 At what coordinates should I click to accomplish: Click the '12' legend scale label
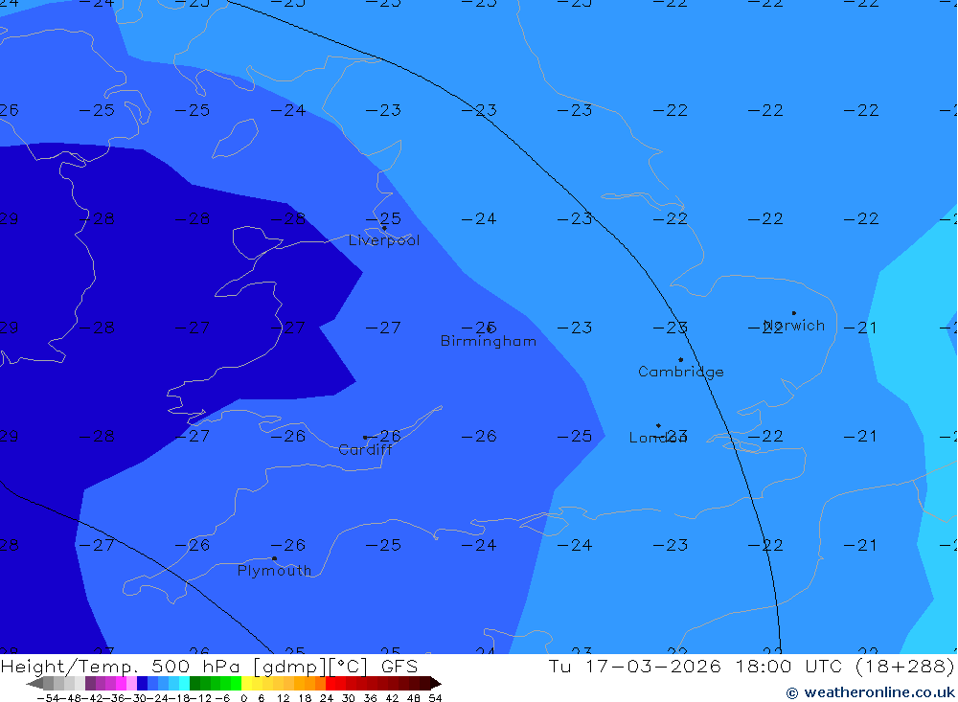point(284,698)
